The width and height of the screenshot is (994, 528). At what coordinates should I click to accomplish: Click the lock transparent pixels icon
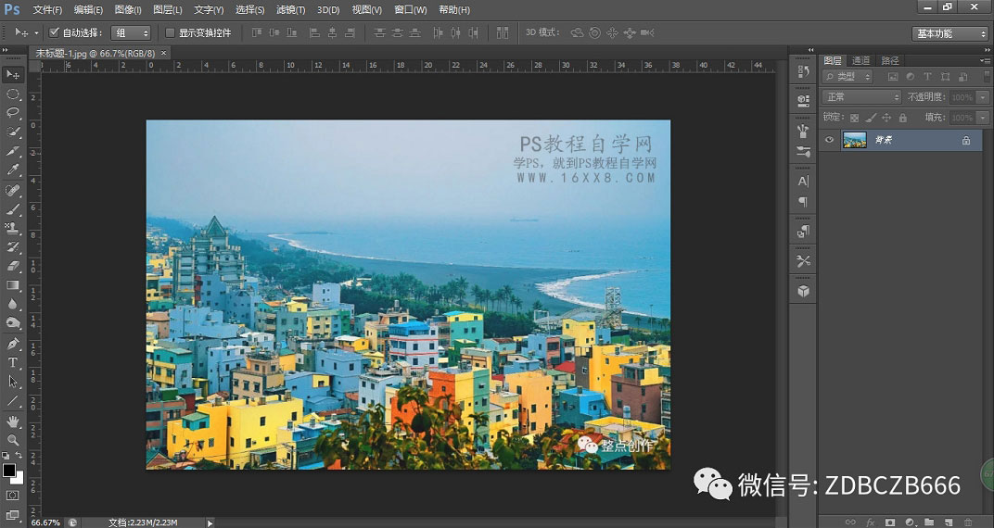855,118
